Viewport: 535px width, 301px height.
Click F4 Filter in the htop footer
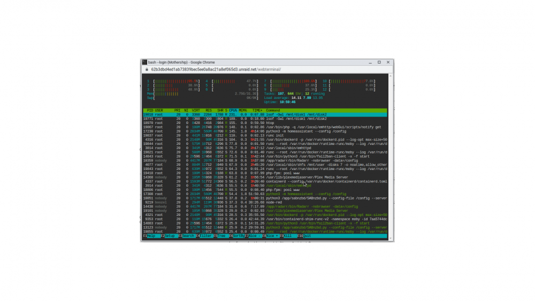pos(204,236)
